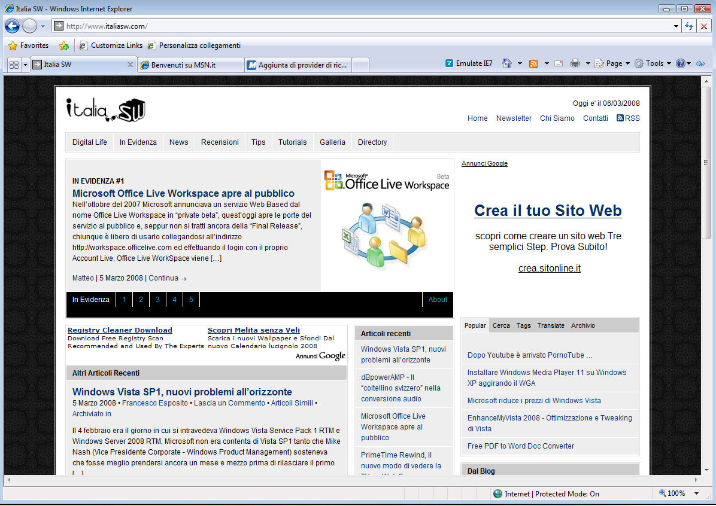Viewport: 716px width, 506px height.
Task: Switch to the Tags sidebar tab
Action: coord(523,326)
